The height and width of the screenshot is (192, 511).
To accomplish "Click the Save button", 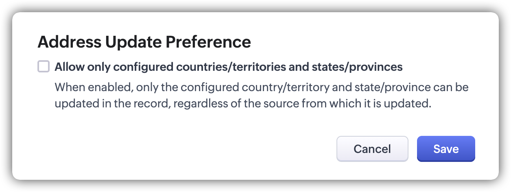I will (446, 149).
